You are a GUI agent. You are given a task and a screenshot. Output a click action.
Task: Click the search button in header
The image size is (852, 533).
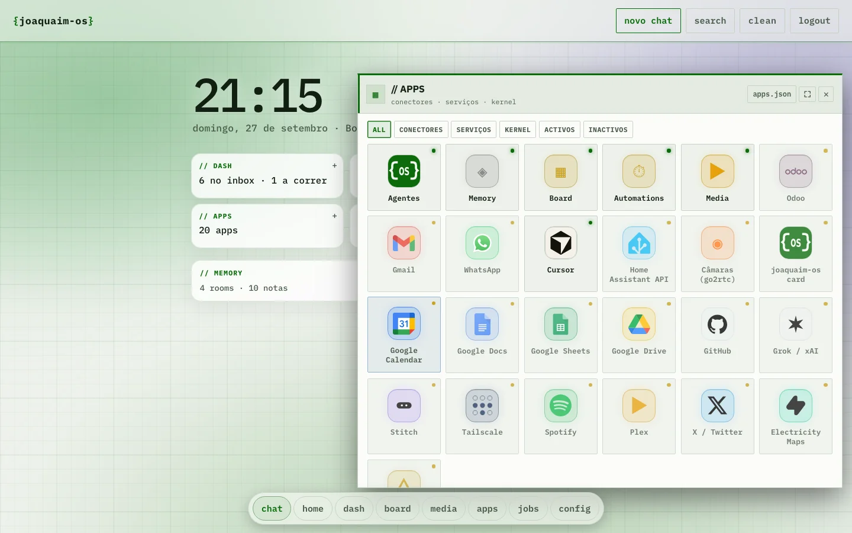coord(710,21)
